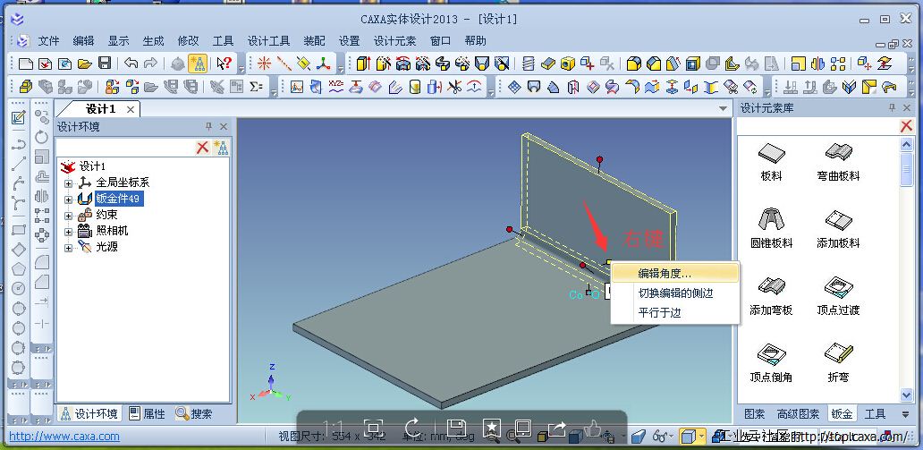The height and width of the screenshot is (450, 923).
Task: Expand the 全局坐标系 tree node
Action: 68,183
